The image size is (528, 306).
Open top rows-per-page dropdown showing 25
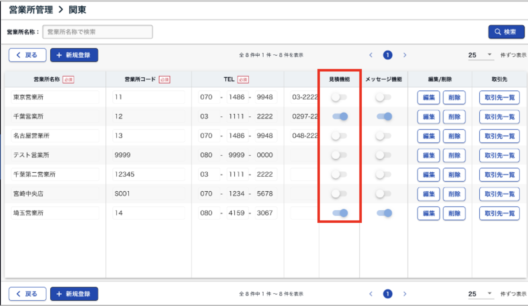pos(480,55)
